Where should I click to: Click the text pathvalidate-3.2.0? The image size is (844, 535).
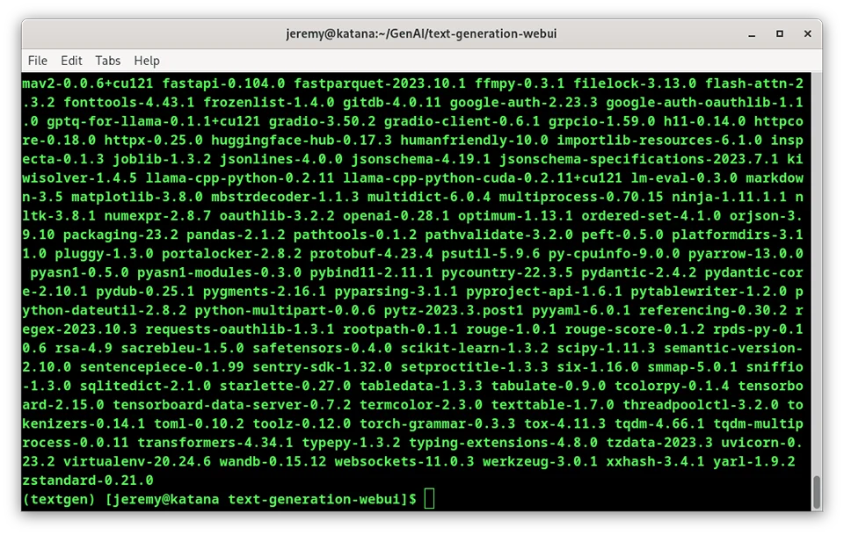pyautogui.click(x=499, y=235)
